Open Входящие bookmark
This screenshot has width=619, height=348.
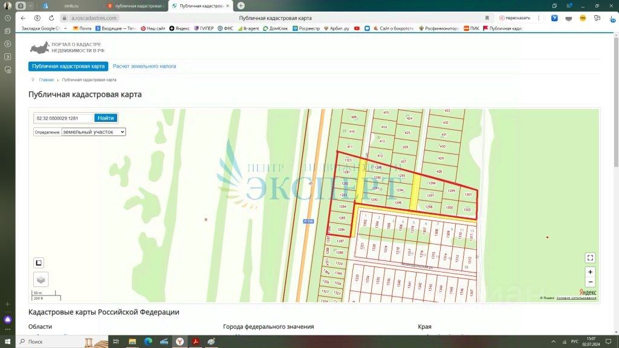pyautogui.click(x=115, y=28)
